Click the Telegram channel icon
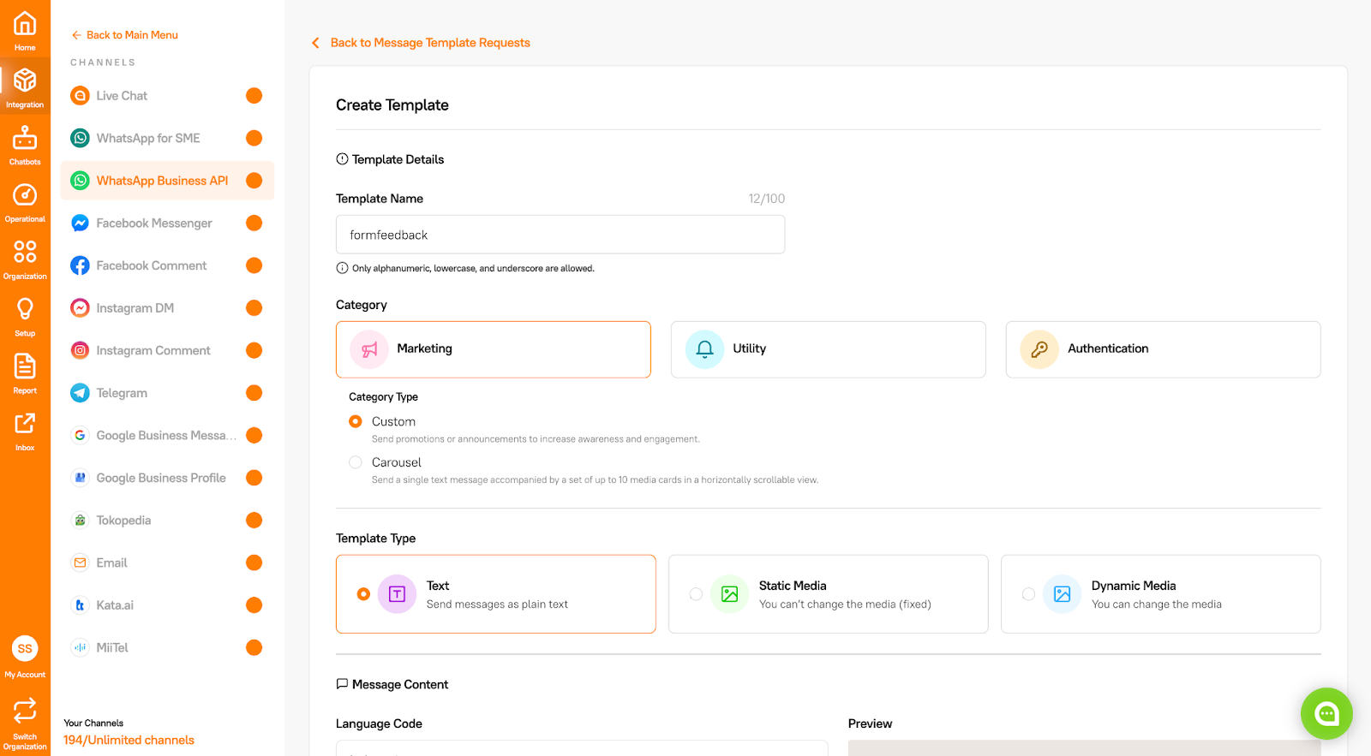The image size is (1371, 756). pyautogui.click(x=80, y=393)
